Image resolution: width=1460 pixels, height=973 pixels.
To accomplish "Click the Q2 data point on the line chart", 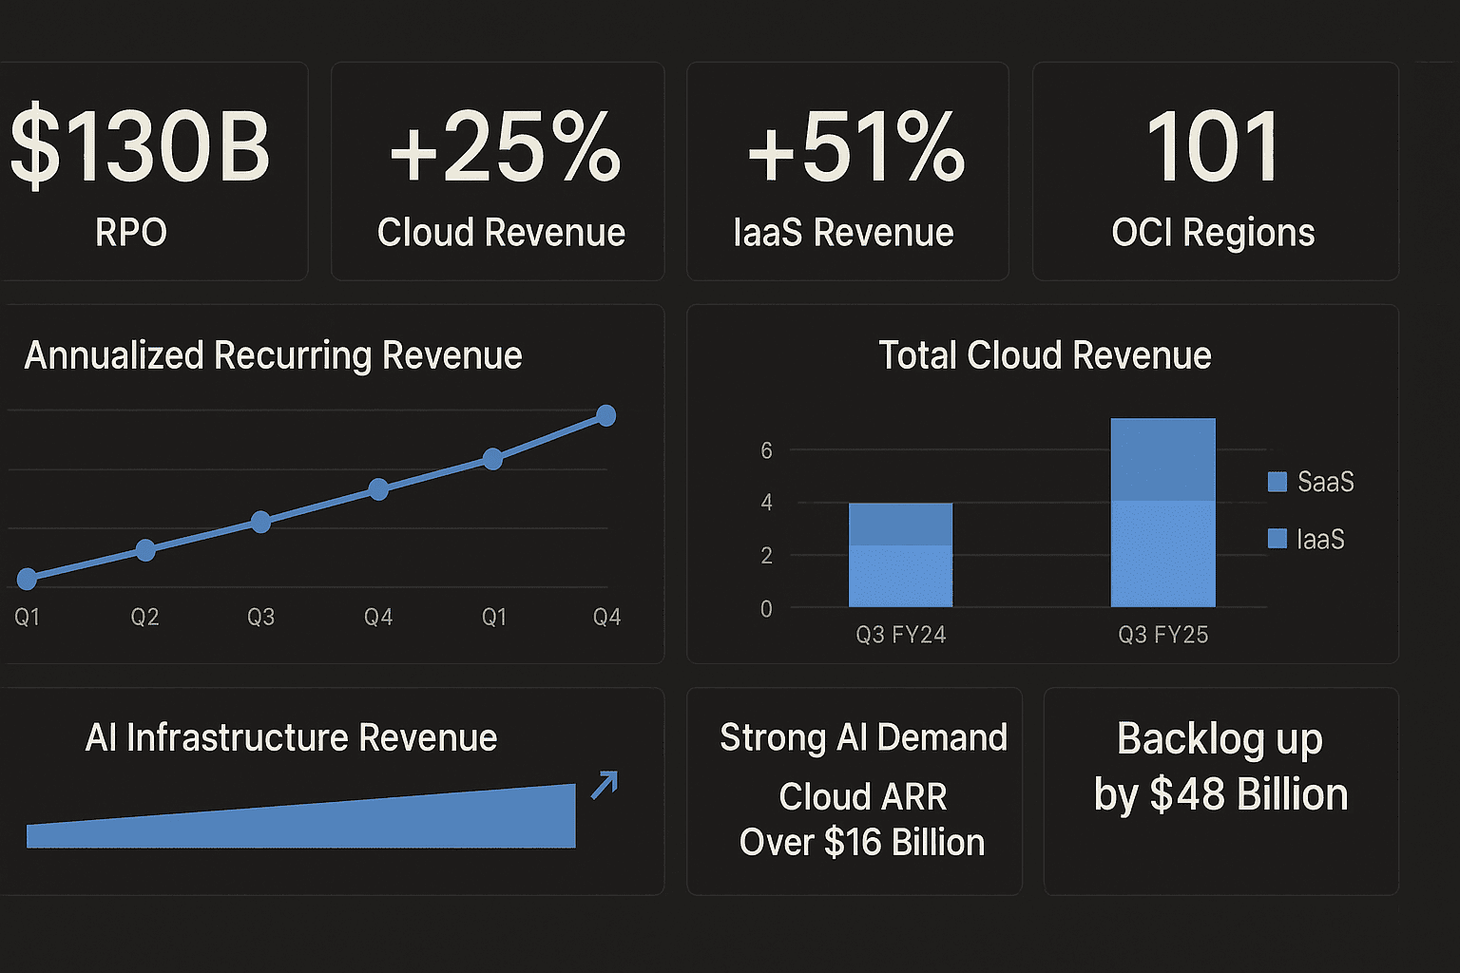I will coord(145,550).
